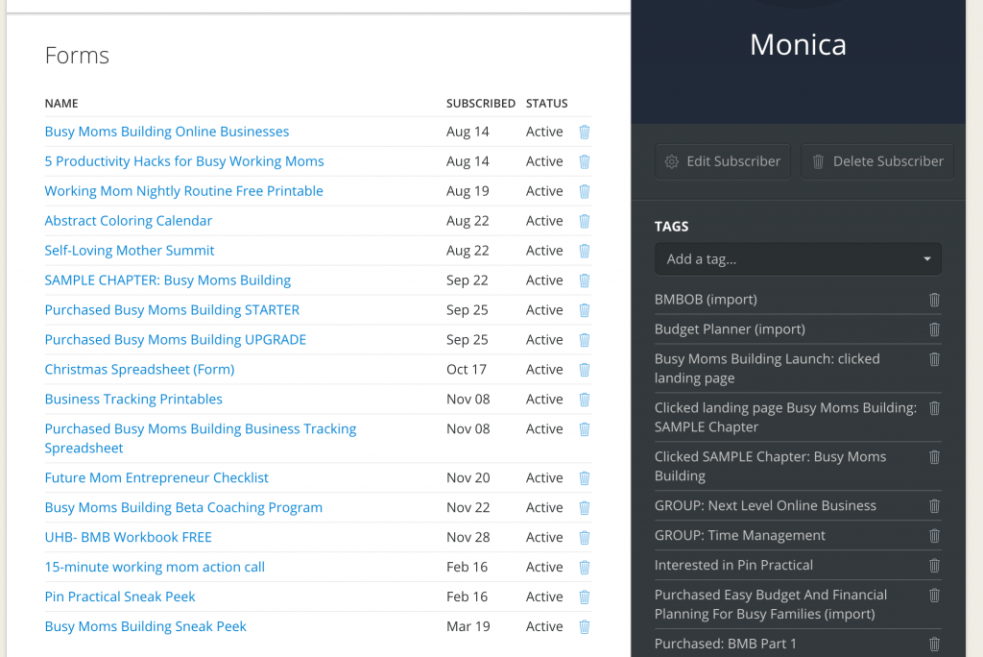Delete GROUP: Next Level Online Business tag
The width and height of the screenshot is (983, 657).
(934, 506)
